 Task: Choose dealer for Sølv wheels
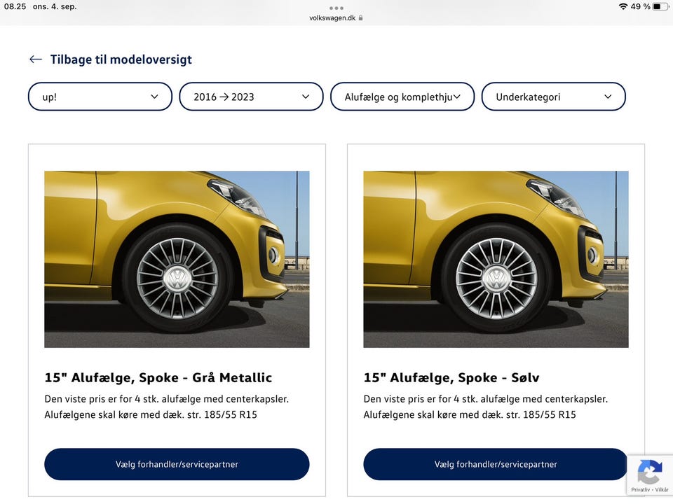tap(496, 464)
